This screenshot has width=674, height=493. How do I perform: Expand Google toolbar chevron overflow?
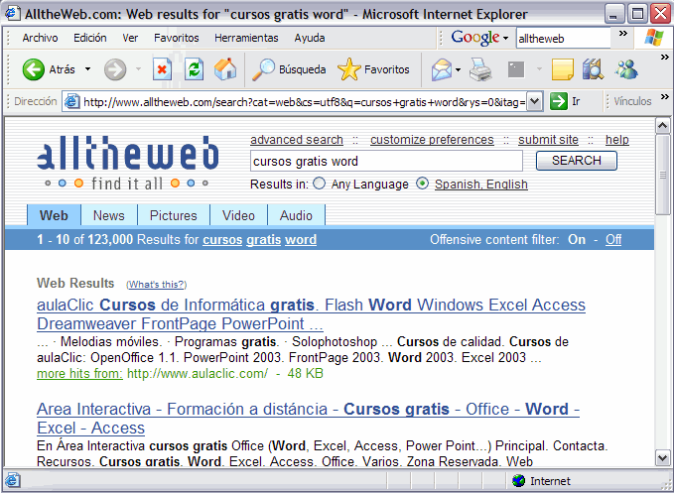(x=623, y=34)
